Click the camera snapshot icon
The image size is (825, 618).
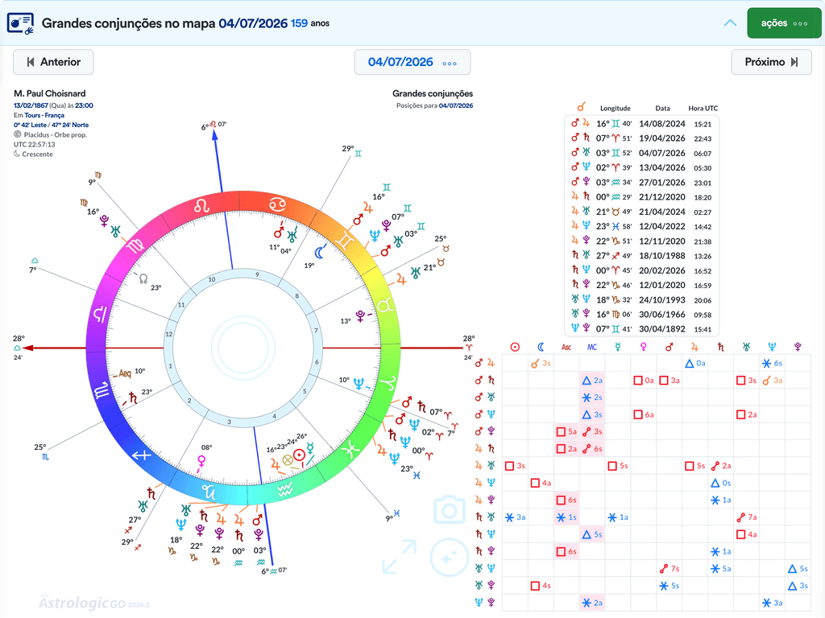[450, 509]
